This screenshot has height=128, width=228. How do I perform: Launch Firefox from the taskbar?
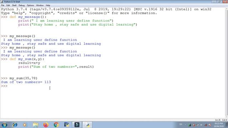(46, 125)
